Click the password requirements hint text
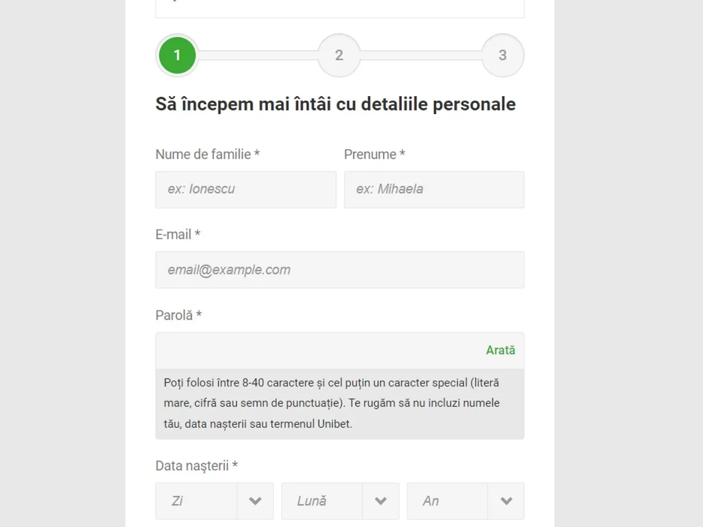The height and width of the screenshot is (527, 703). (x=332, y=403)
